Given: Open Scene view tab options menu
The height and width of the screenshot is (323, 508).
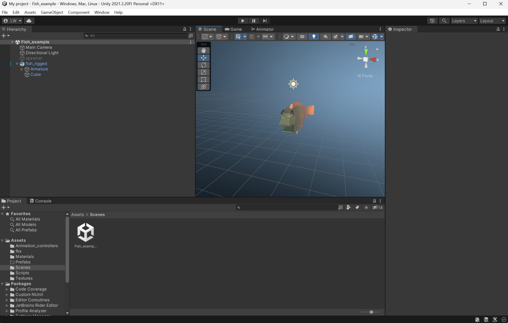Looking at the screenshot, I should (x=380, y=29).
